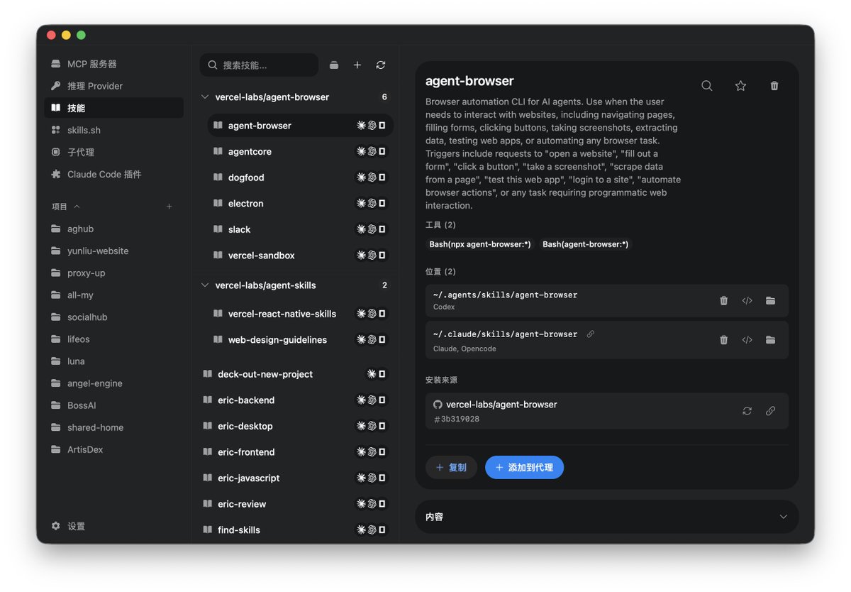Click the square agent icon on dogfood row
Screen dimensions: 851x592
point(382,177)
